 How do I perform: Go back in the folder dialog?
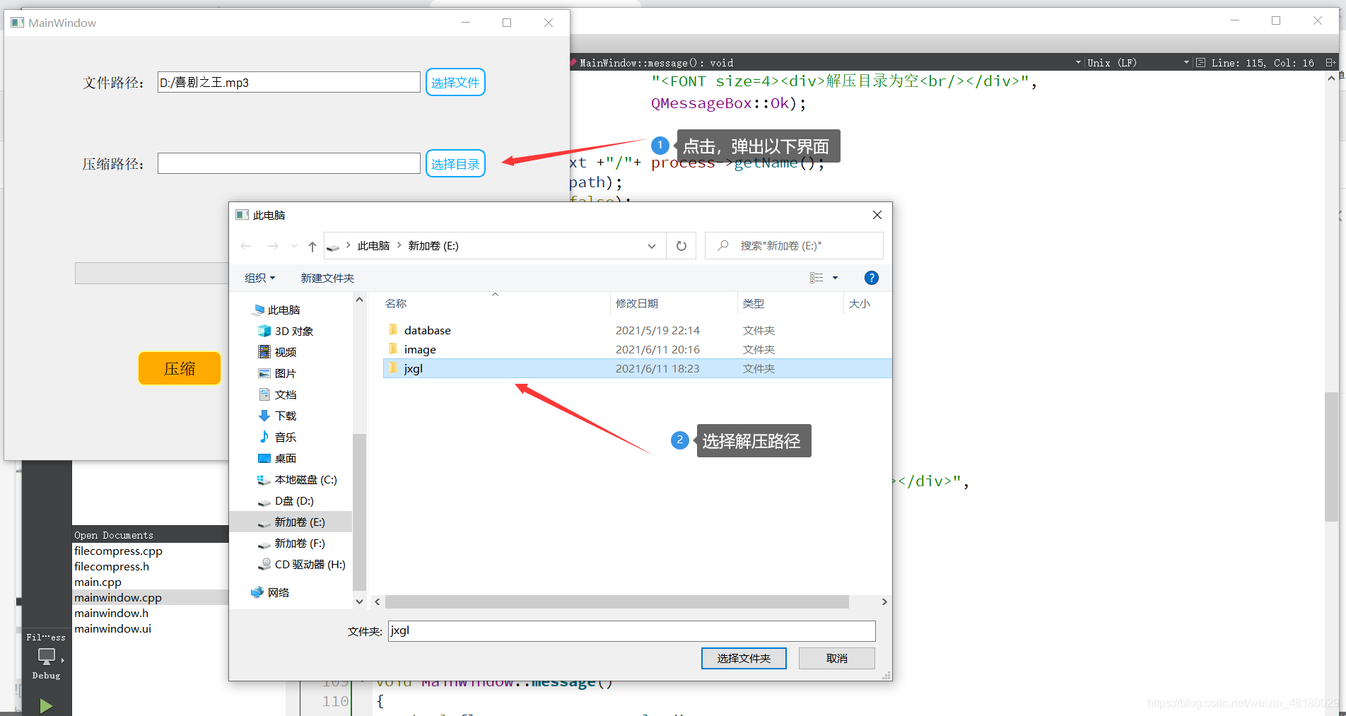click(246, 246)
